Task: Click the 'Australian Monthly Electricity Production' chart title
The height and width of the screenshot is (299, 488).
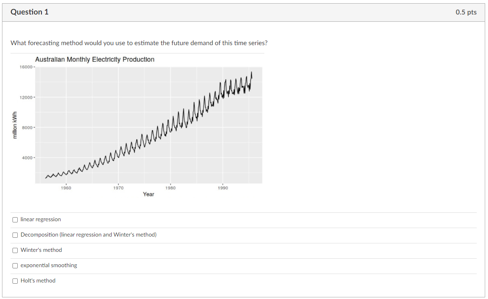Action: coord(94,59)
